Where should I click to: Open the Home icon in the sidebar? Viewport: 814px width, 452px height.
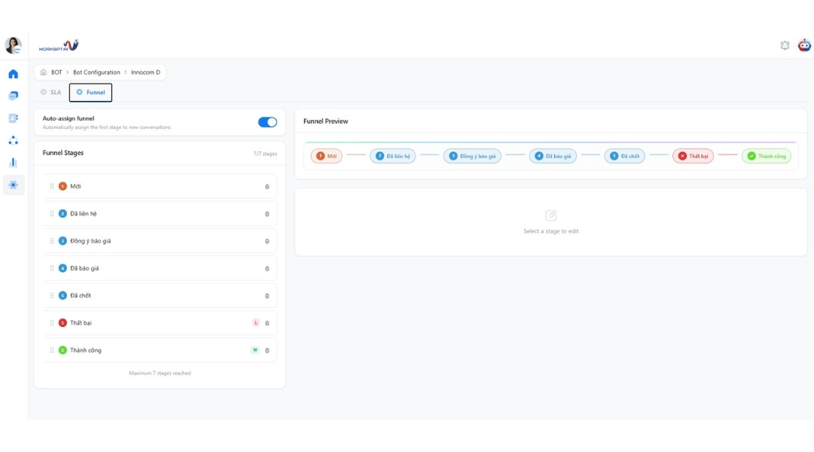(13, 74)
